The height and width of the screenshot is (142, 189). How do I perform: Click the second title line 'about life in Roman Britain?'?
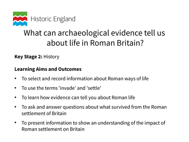tap(95, 43)
